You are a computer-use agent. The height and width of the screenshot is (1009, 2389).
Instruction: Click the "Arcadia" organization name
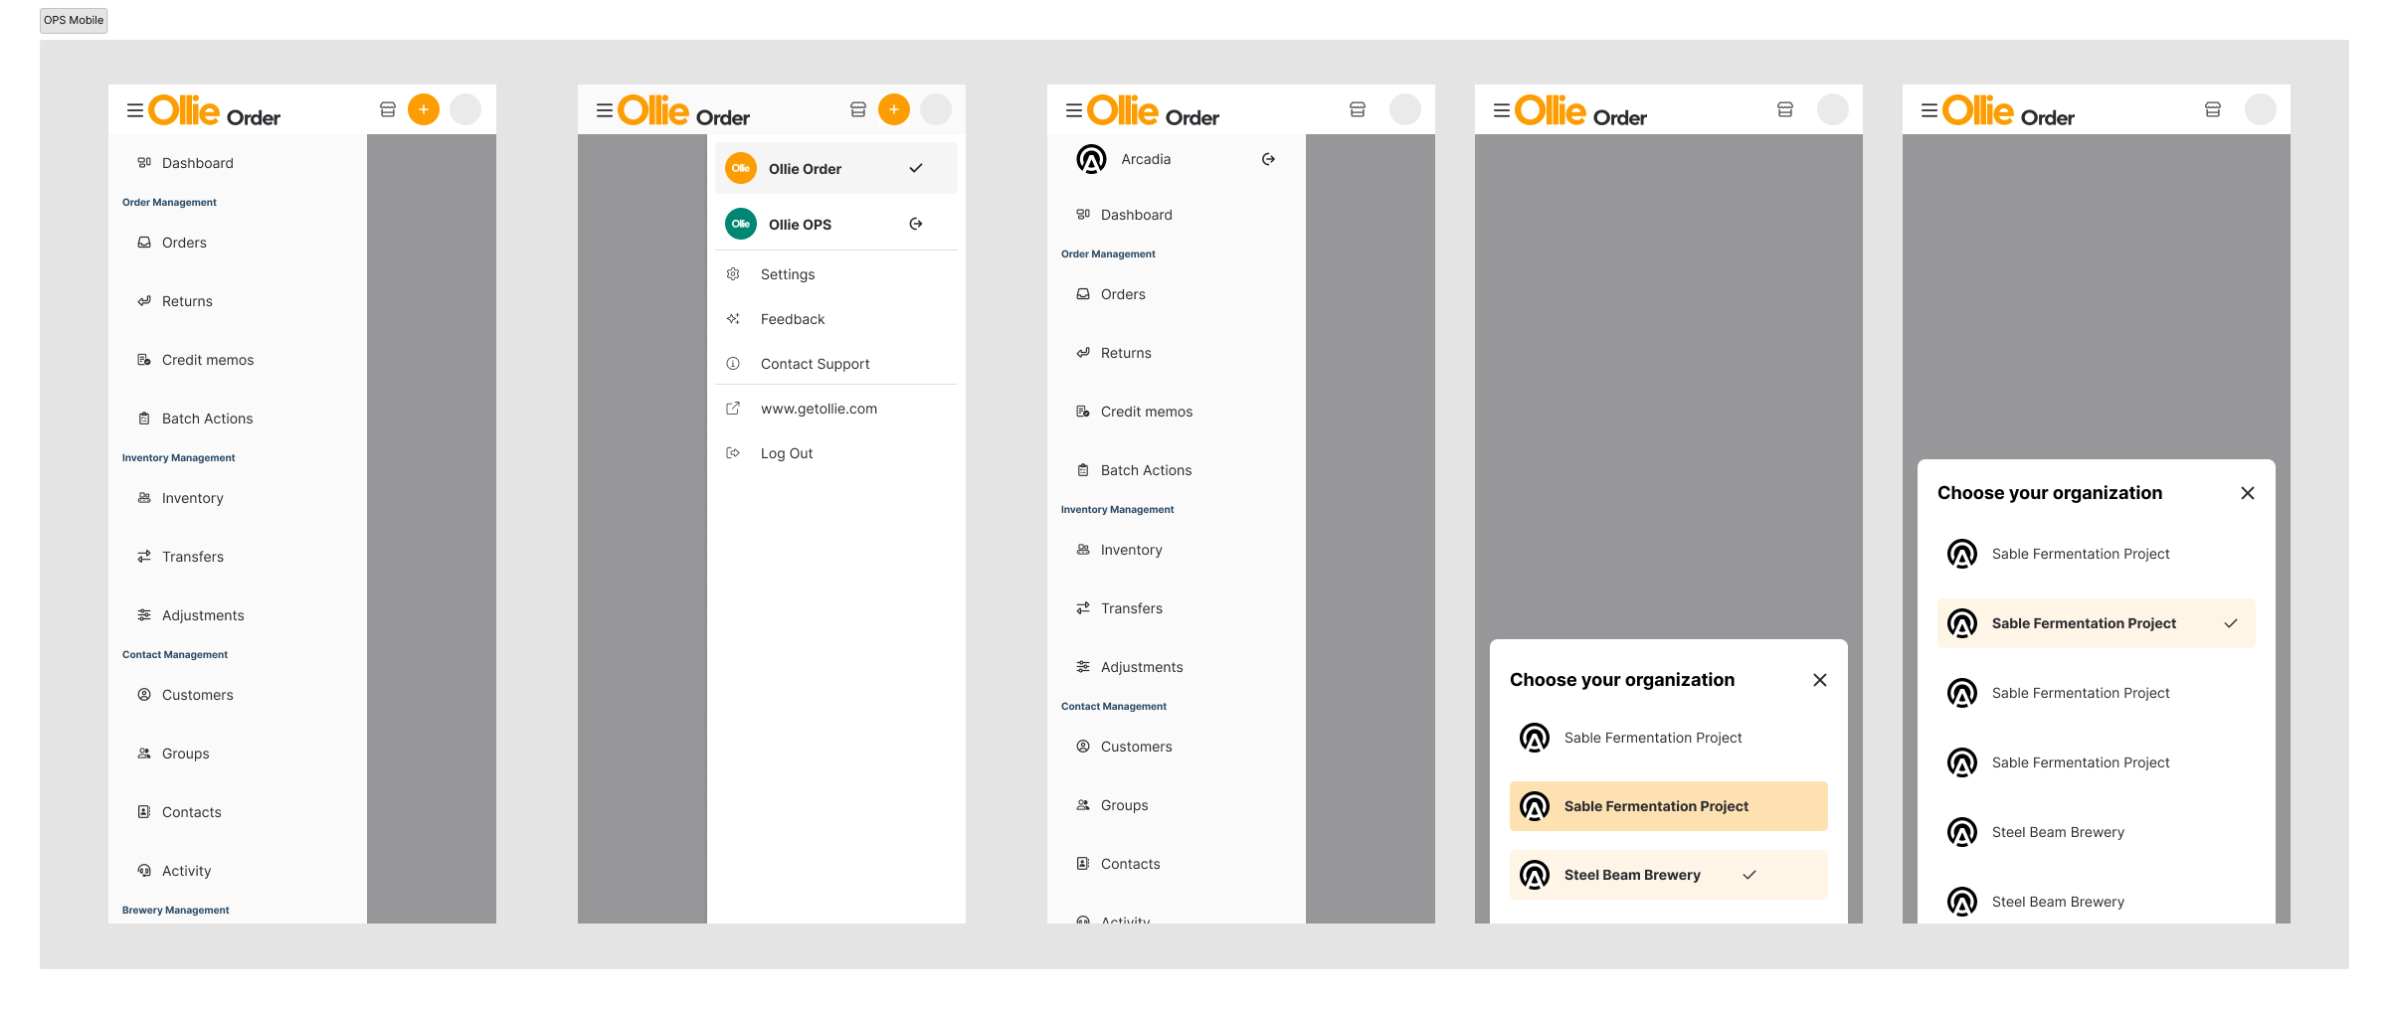pyautogui.click(x=1146, y=159)
